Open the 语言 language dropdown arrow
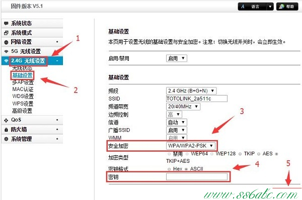This screenshot has height=200, width=302. 270,7
